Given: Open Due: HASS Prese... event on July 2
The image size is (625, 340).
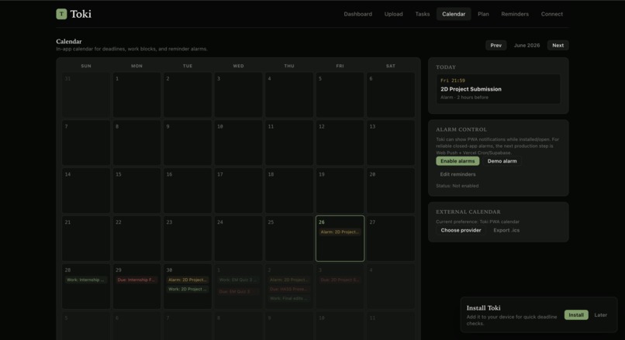Looking at the screenshot, I should 289,289.
